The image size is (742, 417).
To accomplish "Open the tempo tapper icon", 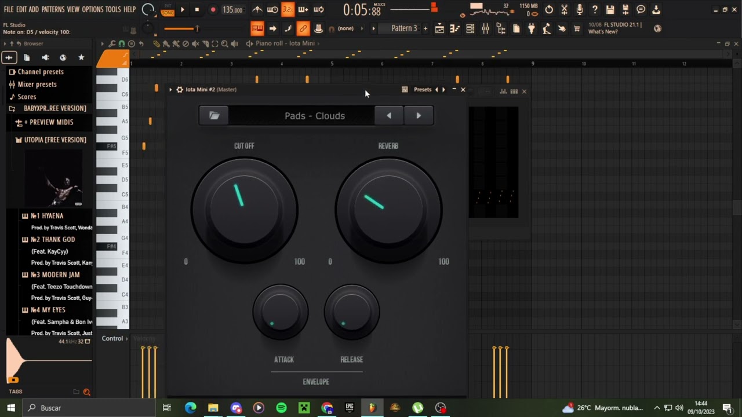I will pyautogui.click(x=547, y=28).
